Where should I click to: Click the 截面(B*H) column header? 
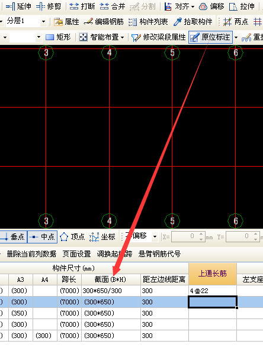tap(111, 279)
